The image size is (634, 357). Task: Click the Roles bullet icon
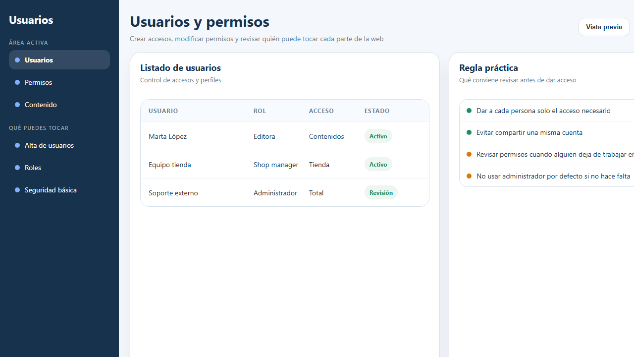(17, 167)
